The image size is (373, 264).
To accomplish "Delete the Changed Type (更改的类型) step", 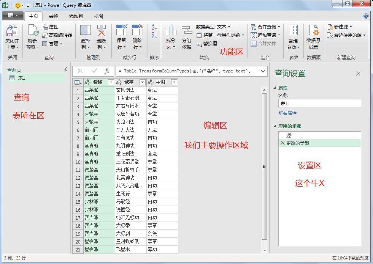I will coord(283,143).
